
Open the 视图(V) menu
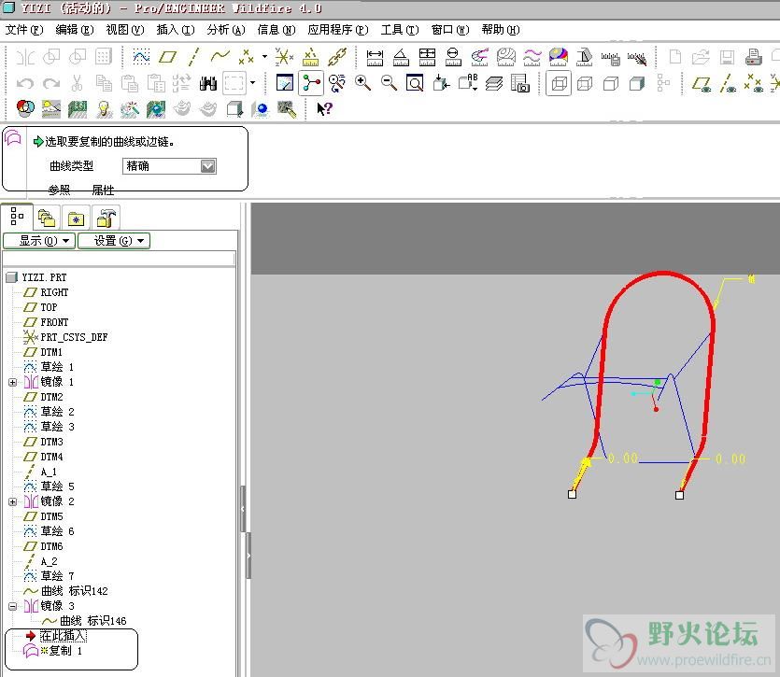point(125,30)
